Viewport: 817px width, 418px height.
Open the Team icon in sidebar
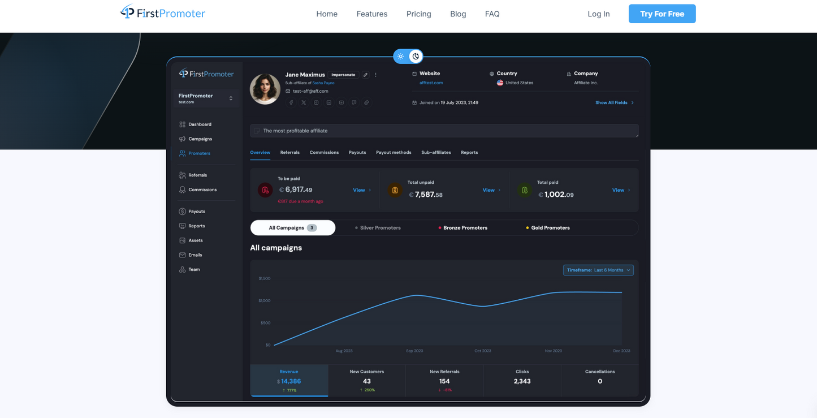(x=182, y=270)
